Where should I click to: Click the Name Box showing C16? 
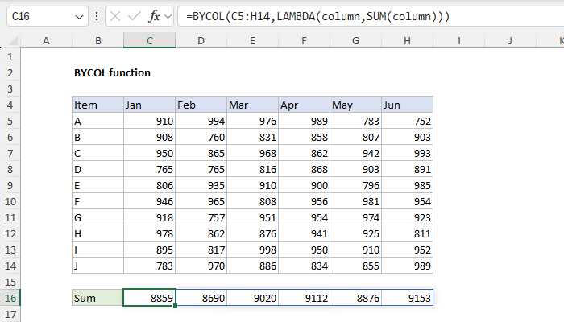(x=48, y=17)
